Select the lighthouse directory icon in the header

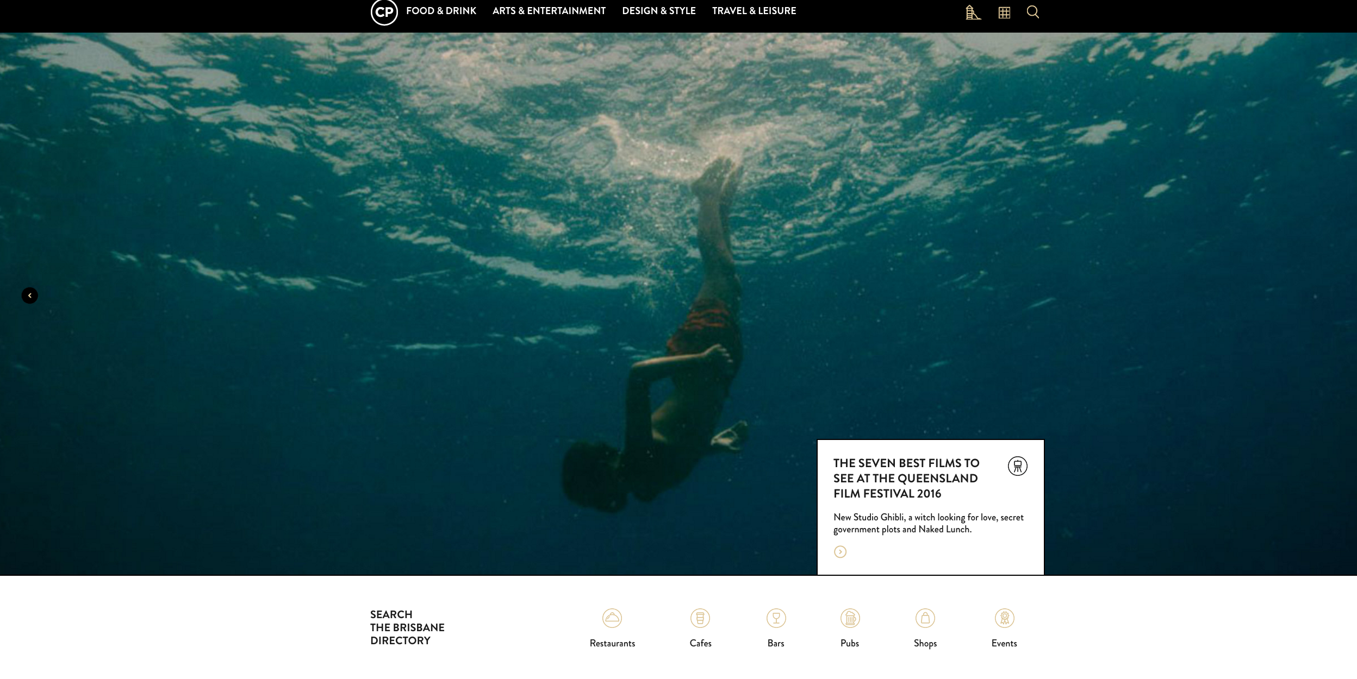coord(973,13)
